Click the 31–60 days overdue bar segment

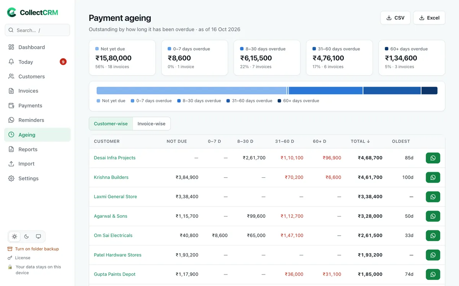392,91
